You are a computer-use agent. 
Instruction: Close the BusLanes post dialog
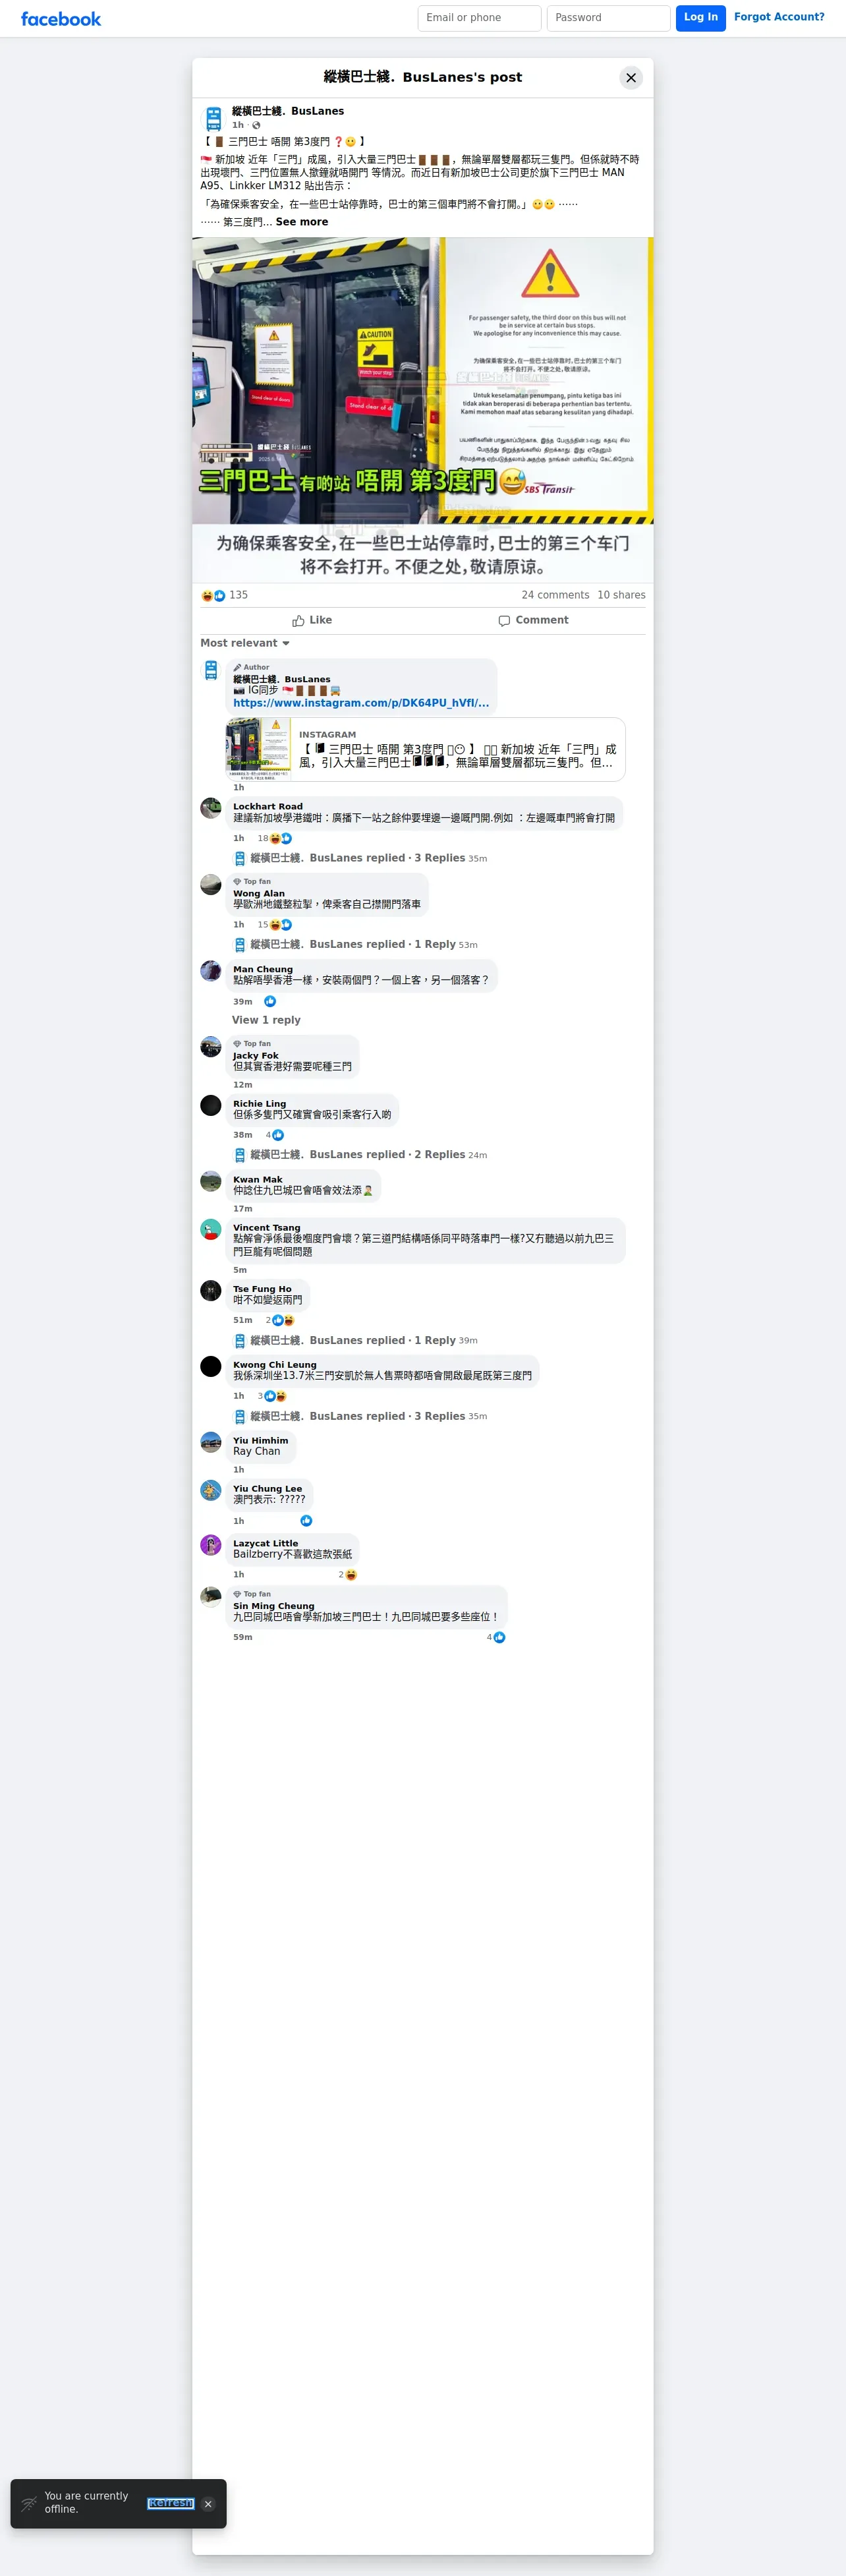click(631, 78)
